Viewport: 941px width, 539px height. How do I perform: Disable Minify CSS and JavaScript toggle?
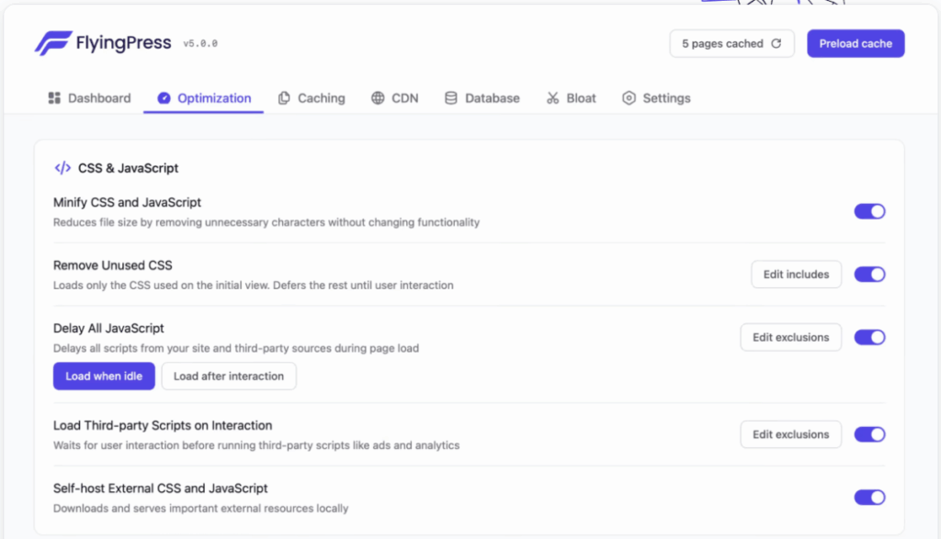click(869, 211)
